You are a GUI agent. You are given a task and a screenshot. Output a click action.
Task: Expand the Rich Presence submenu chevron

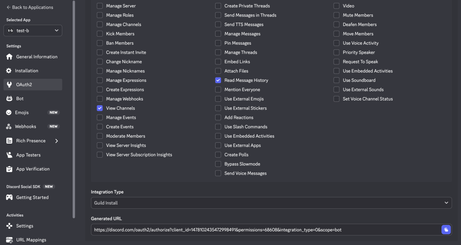point(56,141)
